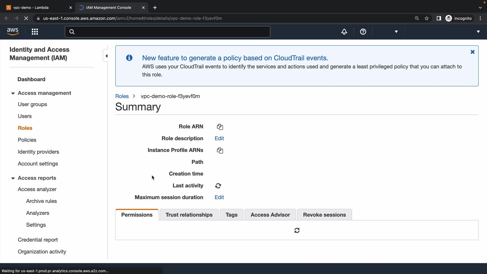Screen dimensions: 487x274
Task: Go to Roles breadcrumb link
Action: tap(122, 96)
